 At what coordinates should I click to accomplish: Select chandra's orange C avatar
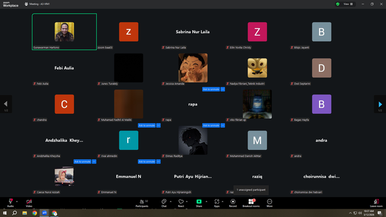click(x=65, y=104)
